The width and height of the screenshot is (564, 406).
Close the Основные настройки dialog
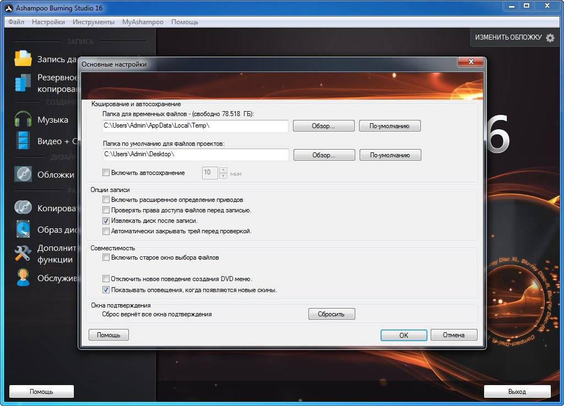click(471, 62)
